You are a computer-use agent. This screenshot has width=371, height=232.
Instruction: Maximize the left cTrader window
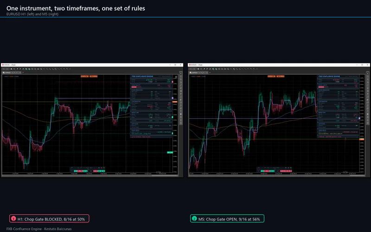pyautogui.click(x=175, y=64)
